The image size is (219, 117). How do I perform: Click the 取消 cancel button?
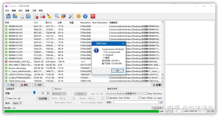pyautogui.click(x=158, y=108)
